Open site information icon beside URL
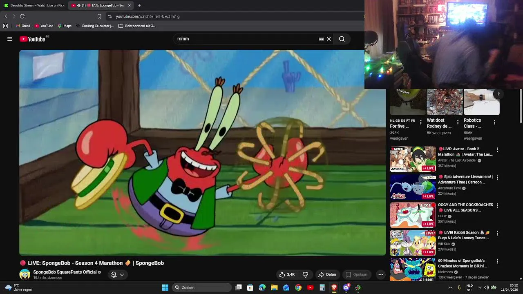523x294 pixels. (110, 16)
